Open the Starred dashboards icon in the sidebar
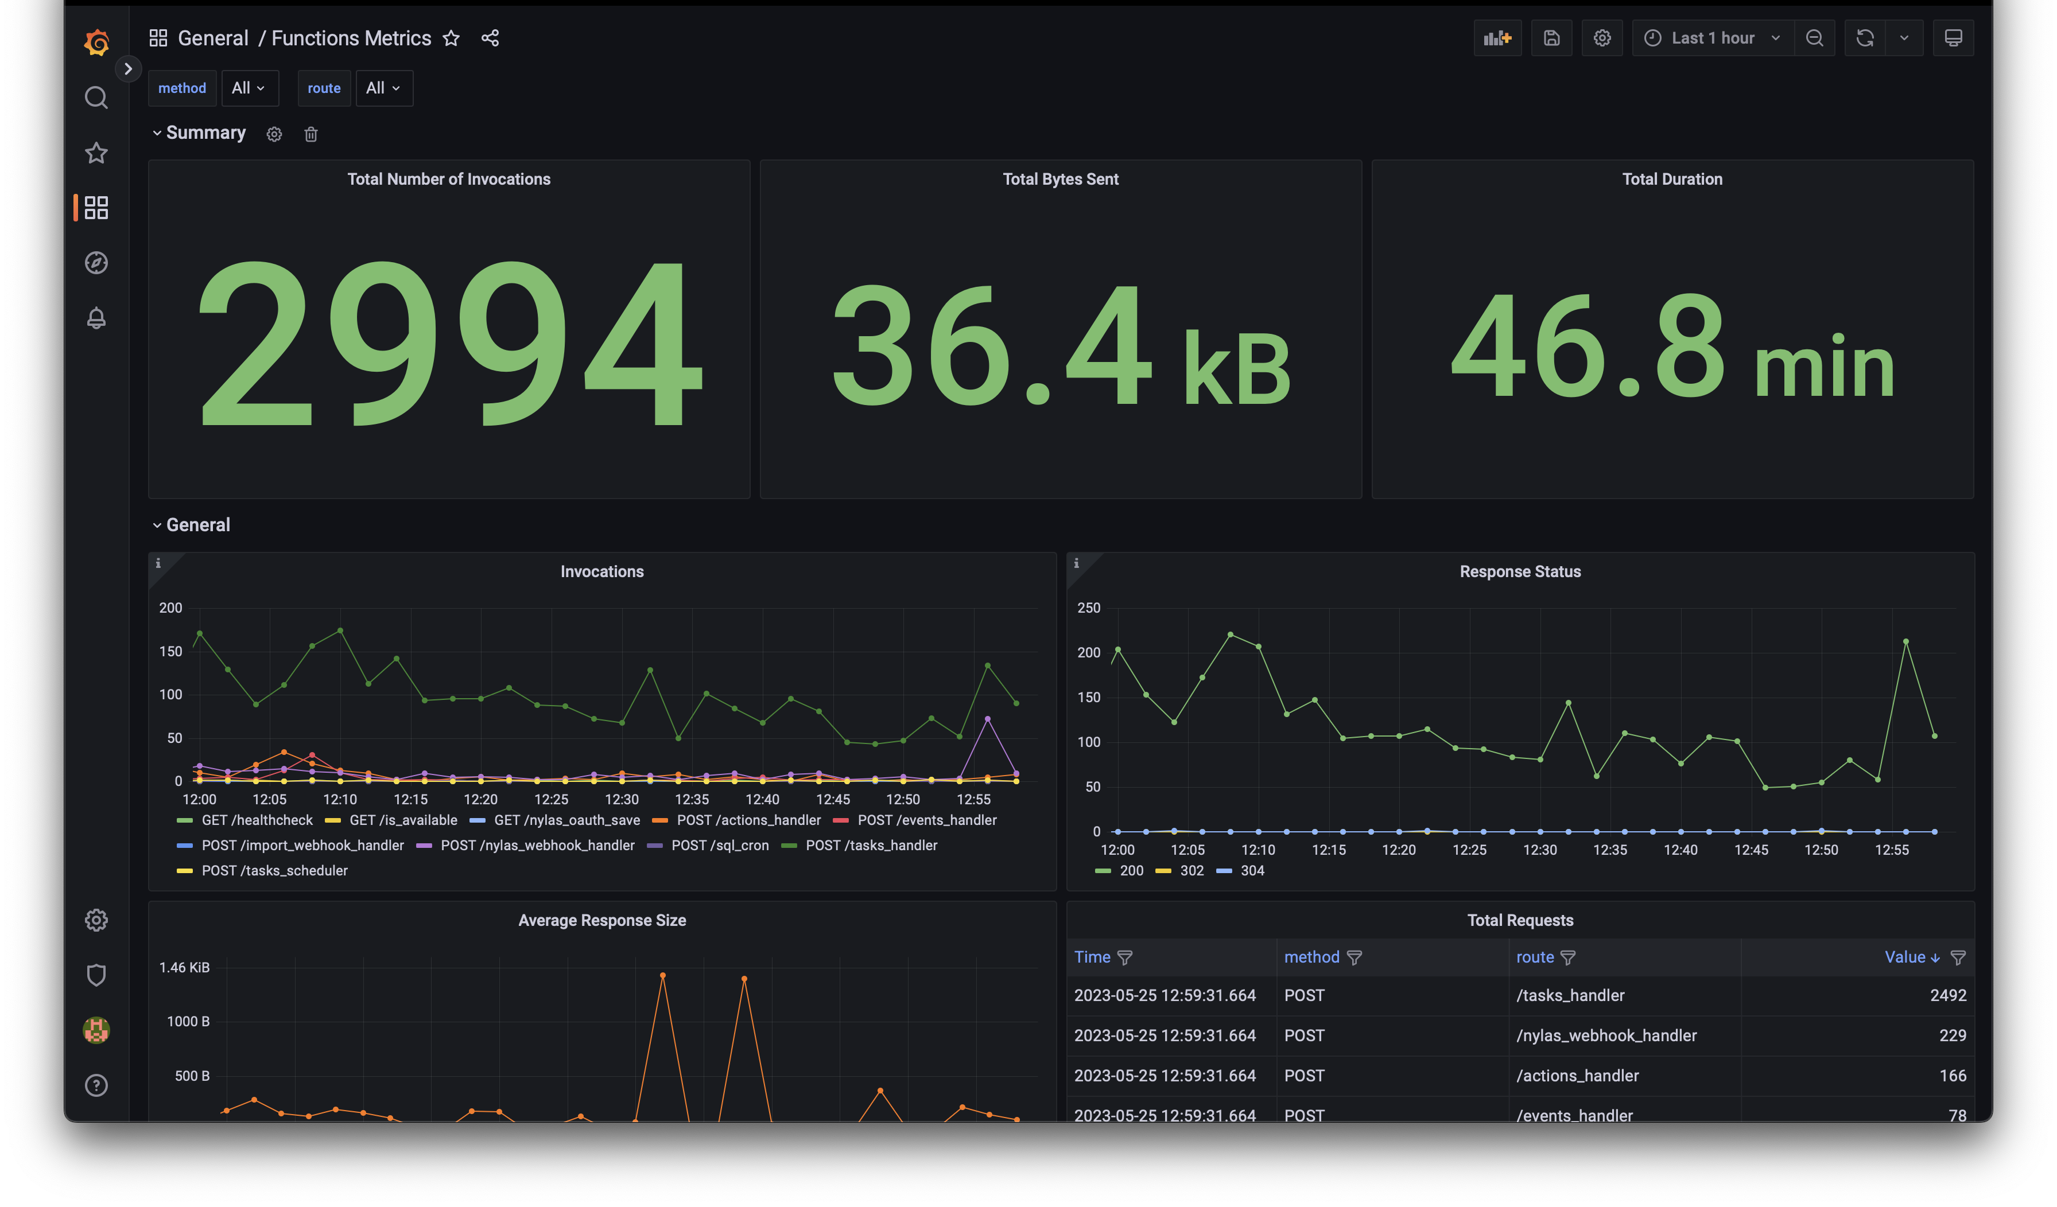Image resolution: width=2057 pixels, height=1207 pixels. 96,153
